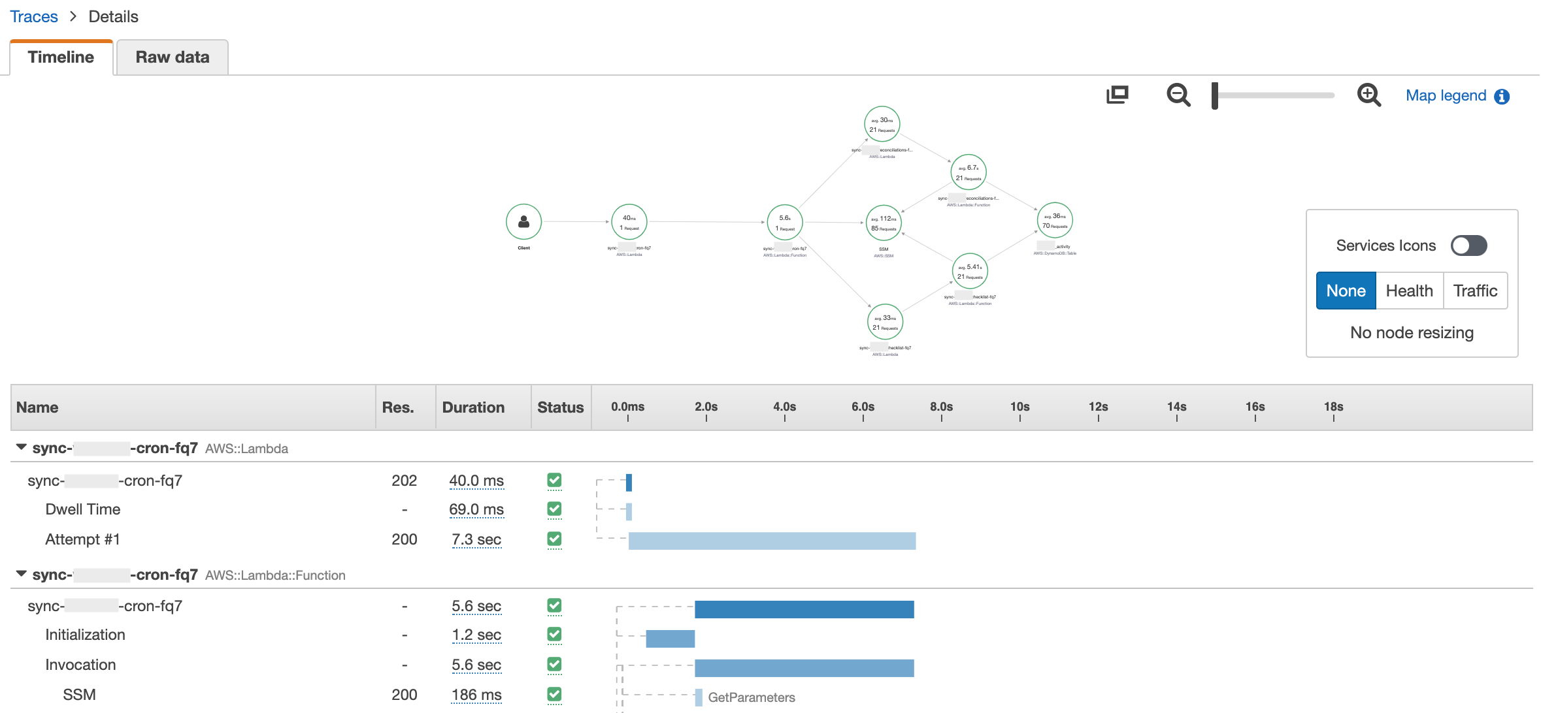The width and height of the screenshot is (1541, 713).
Task: Open the 186 ms SSM duration
Action: point(476,695)
